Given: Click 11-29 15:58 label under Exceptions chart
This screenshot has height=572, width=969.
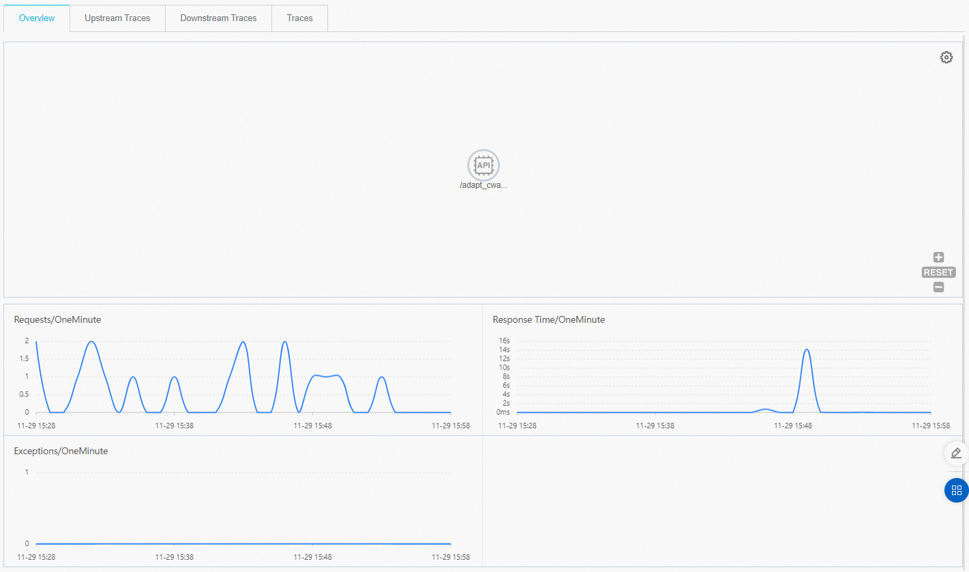Looking at the screenshot, I should point(451,557).
